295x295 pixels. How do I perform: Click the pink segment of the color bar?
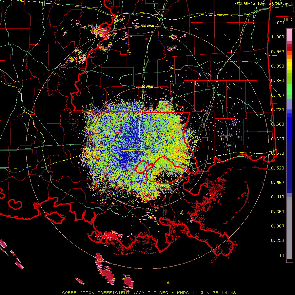(x=289, y=35)
